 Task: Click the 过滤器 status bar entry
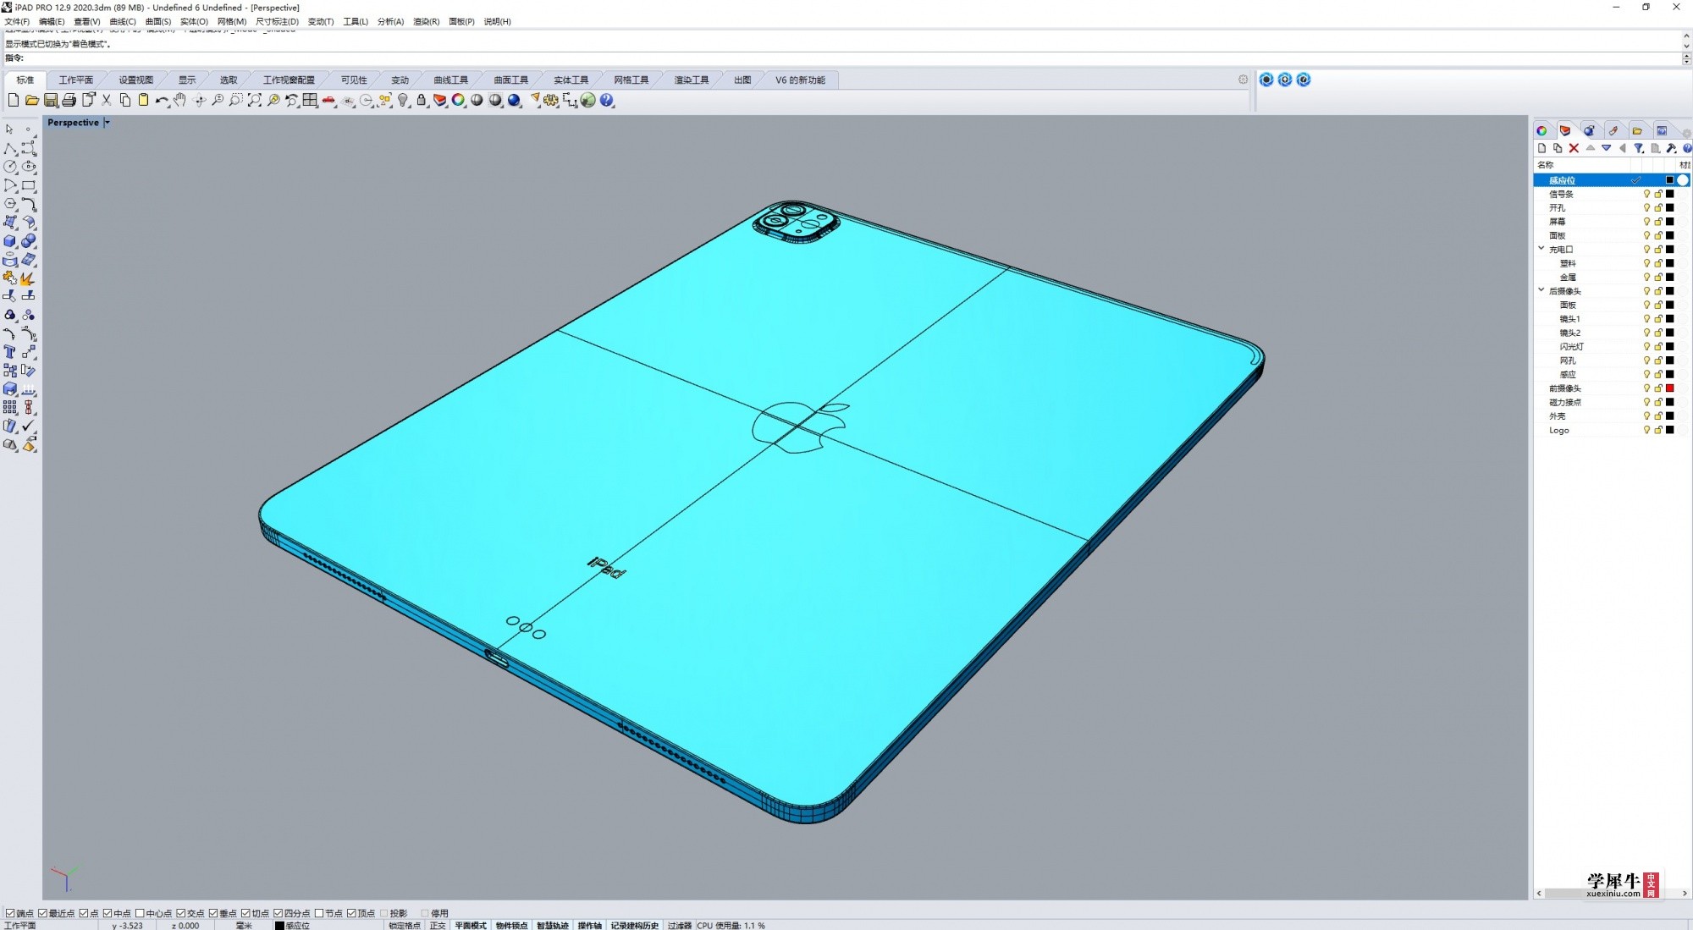680,926
